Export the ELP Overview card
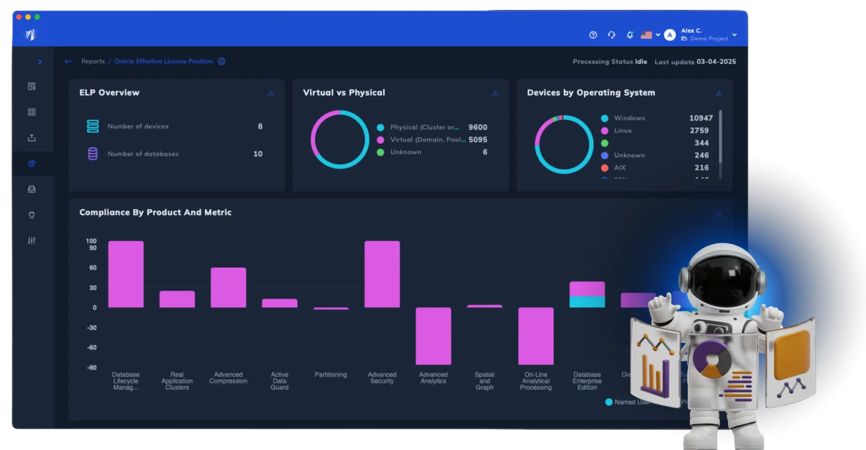 click(x=271, y=93)
